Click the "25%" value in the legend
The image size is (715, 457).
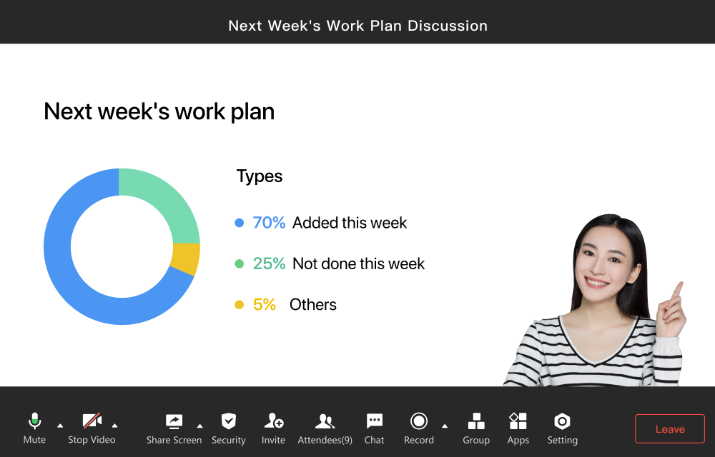pyautogui.click(x=269, y=263)
